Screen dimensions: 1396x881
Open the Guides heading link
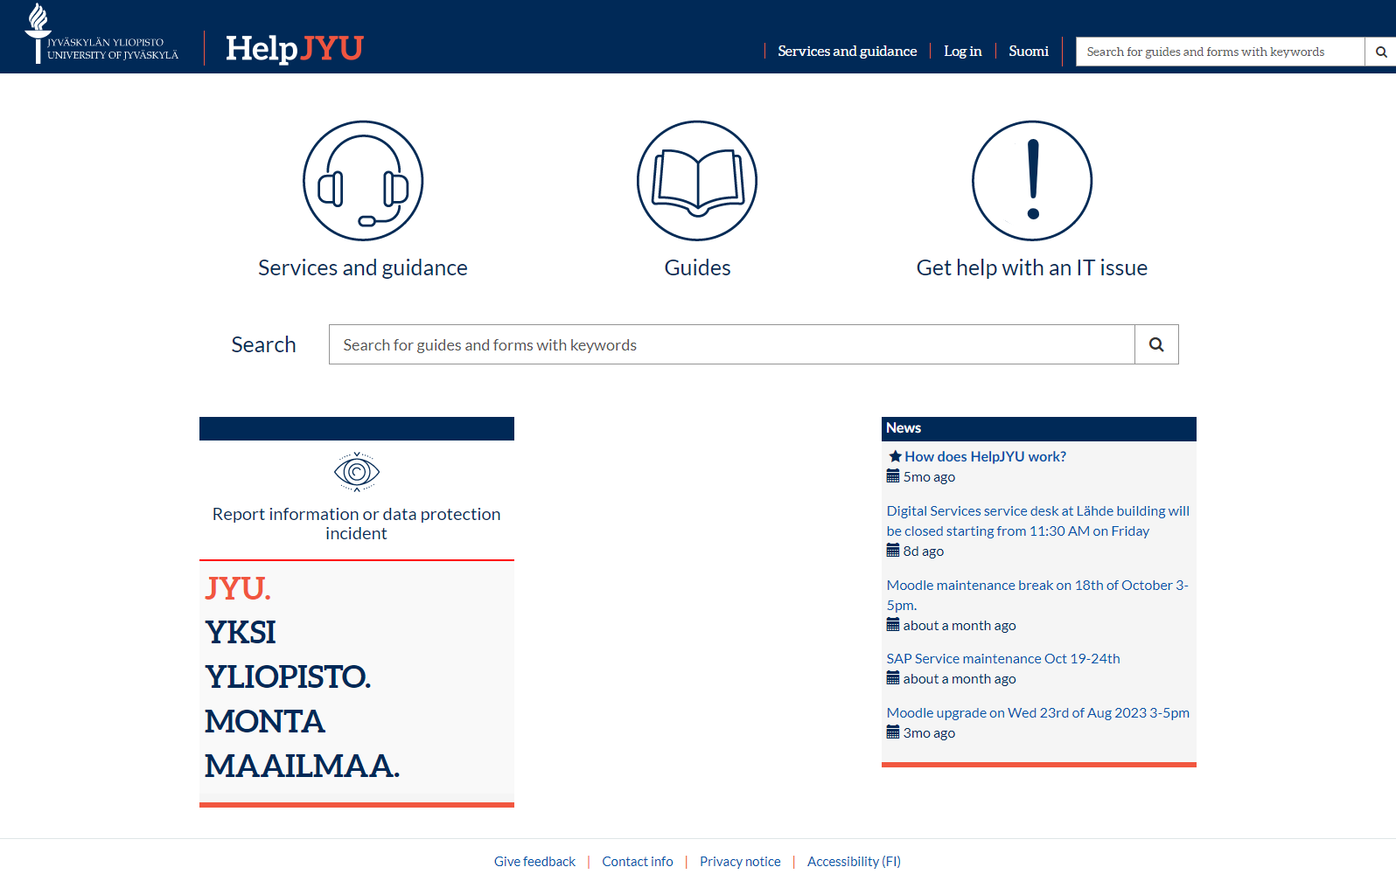coord(697,267)
